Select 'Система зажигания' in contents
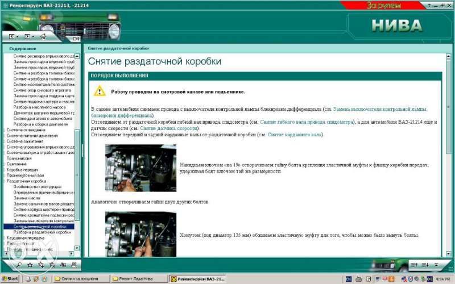The image size is (455, 284). pyautogui.click(x=25, y=141)
